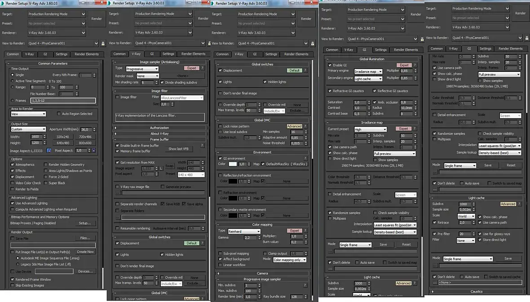Switch to V-Ray tab in Common Parameters window
This screenshot has width=530, height=302.
[x=29, y=54]
